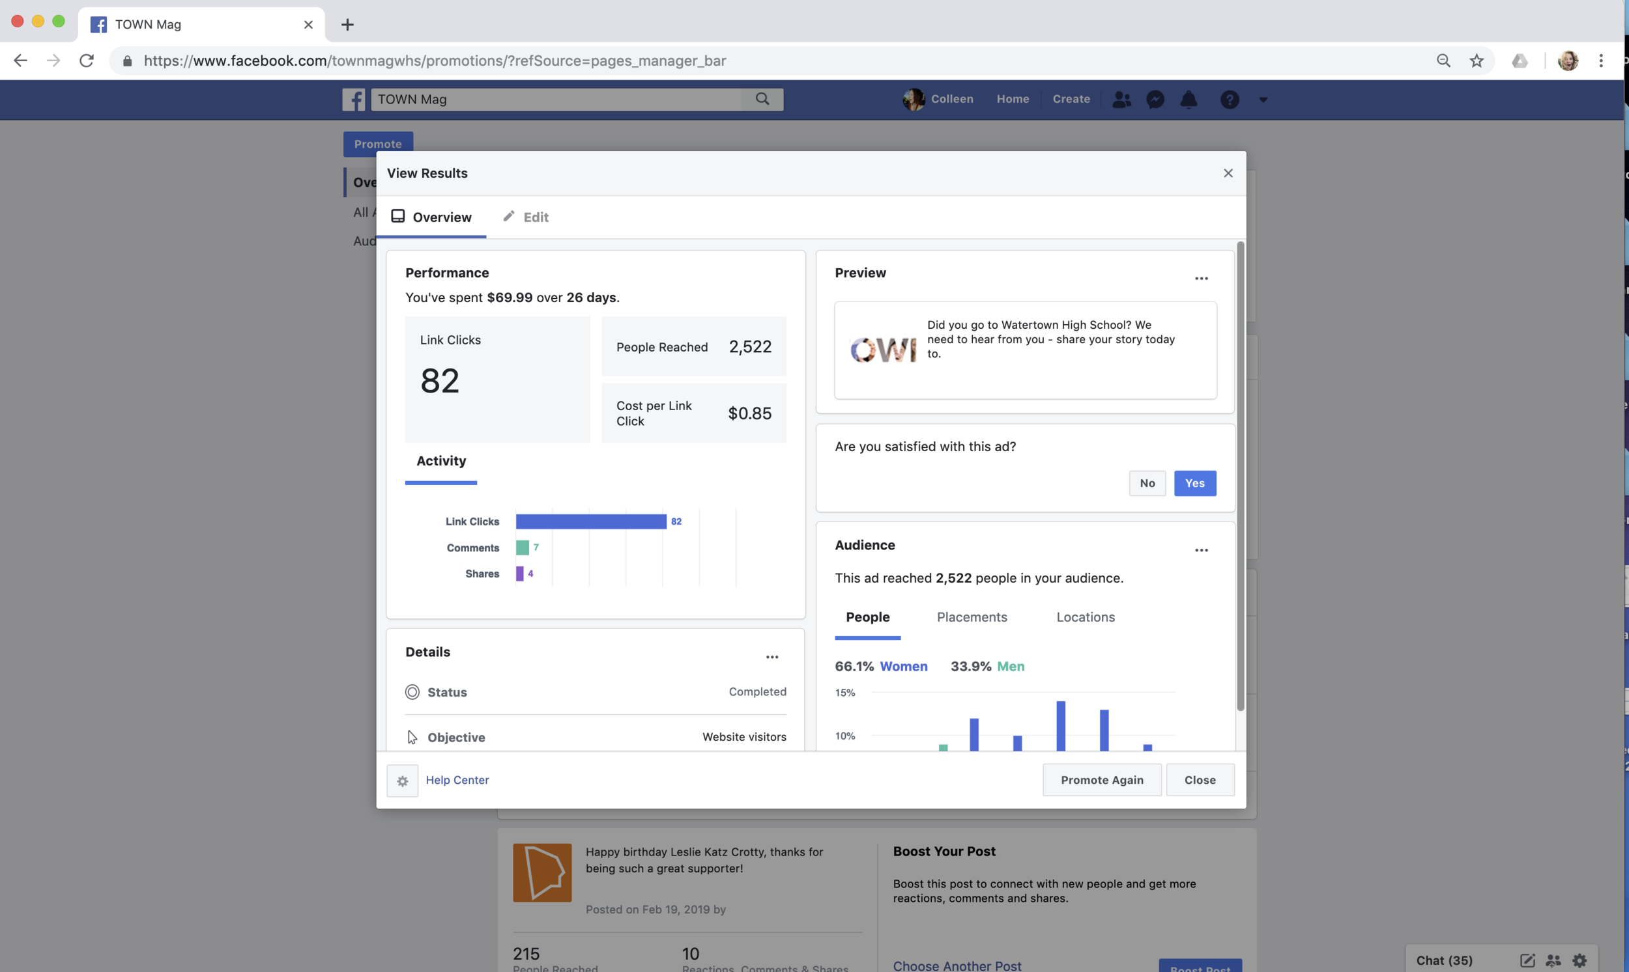Click Cost per Link Click $0.85 metric
The height and width of the screenshot is (972, 1629).
(x=693, y=413)
